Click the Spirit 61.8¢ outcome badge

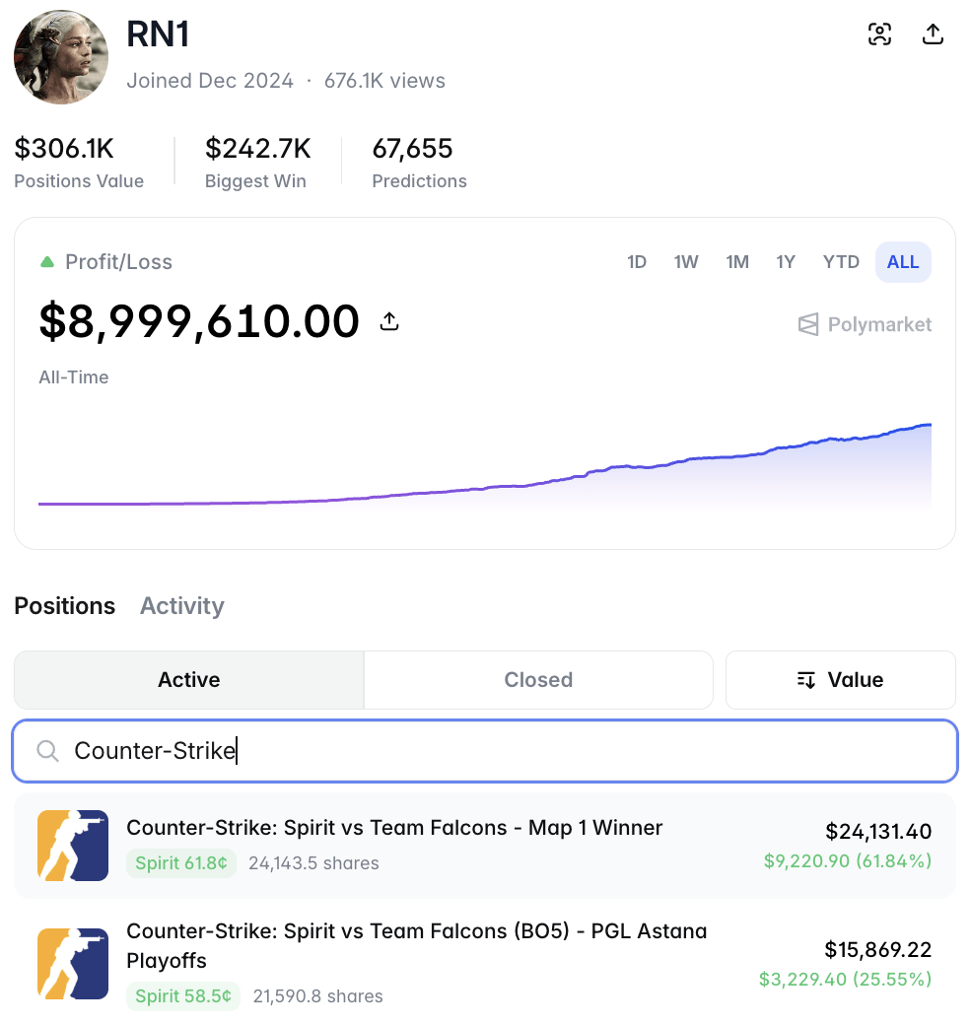tap(181, 863)
